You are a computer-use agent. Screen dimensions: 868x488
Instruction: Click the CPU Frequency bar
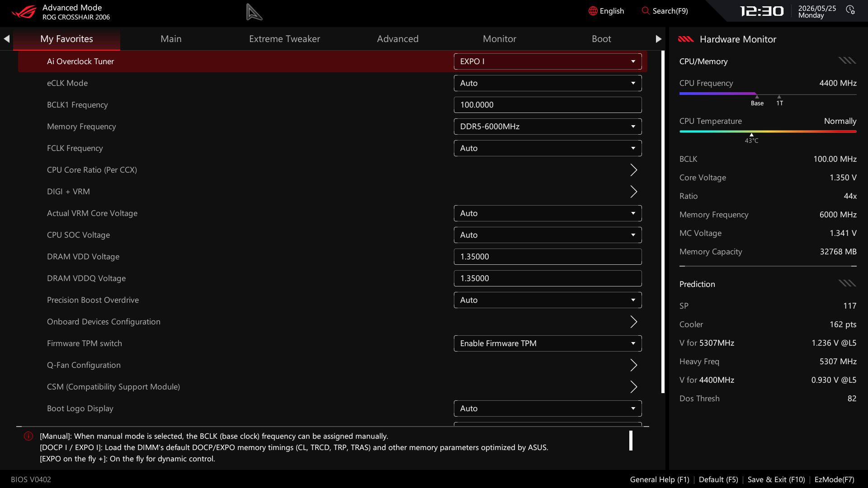tap(768, 94)
